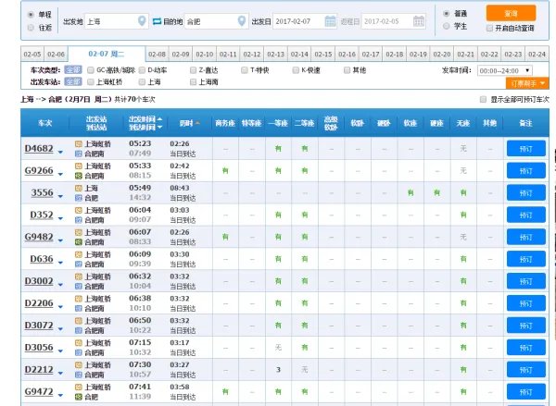
Task: Switch to the 02-23 date tab
Action: click(513, 55)
